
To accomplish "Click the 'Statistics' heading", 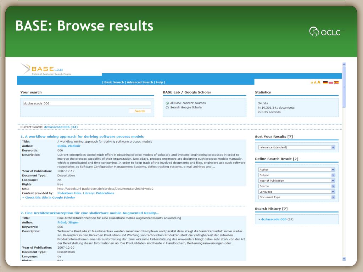I will click(263, 92).
